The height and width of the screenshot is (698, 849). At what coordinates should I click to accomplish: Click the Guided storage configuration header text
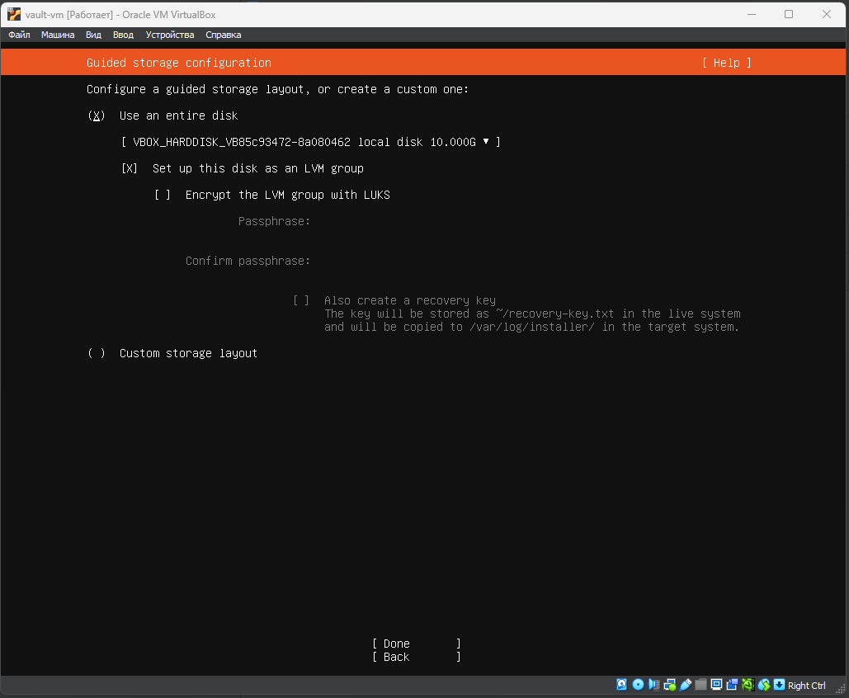click(179, 63)
